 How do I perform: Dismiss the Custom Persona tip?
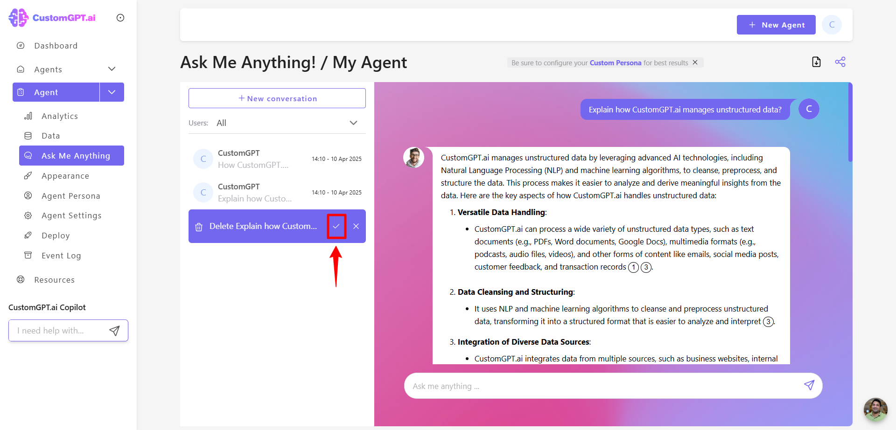695,62
